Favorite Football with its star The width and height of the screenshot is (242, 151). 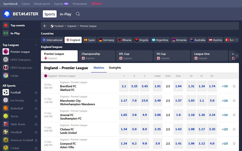click(x=36, y=92)
